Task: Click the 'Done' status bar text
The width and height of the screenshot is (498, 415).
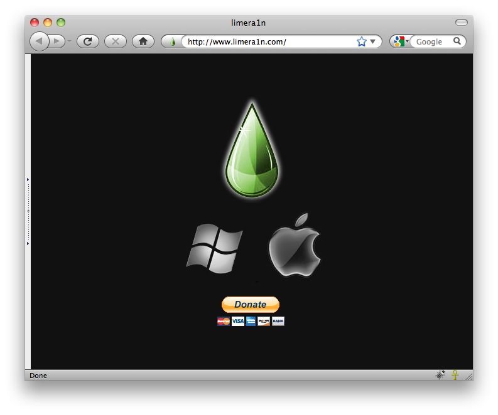Action: coord(38,376)
